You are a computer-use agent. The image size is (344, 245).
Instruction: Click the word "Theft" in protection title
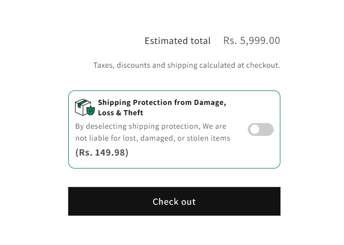coord(133,113)
